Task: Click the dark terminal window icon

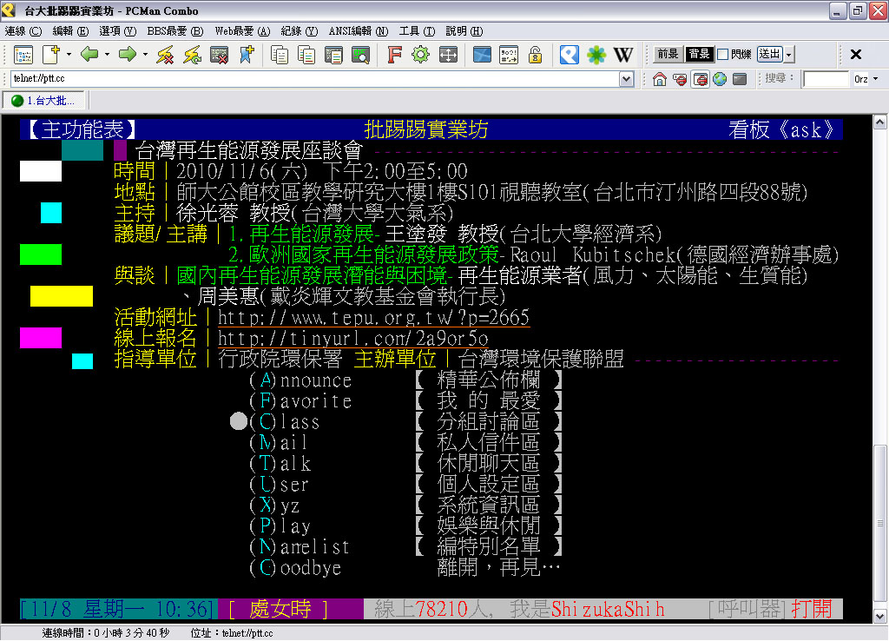Action: click(x=740, y=79)
